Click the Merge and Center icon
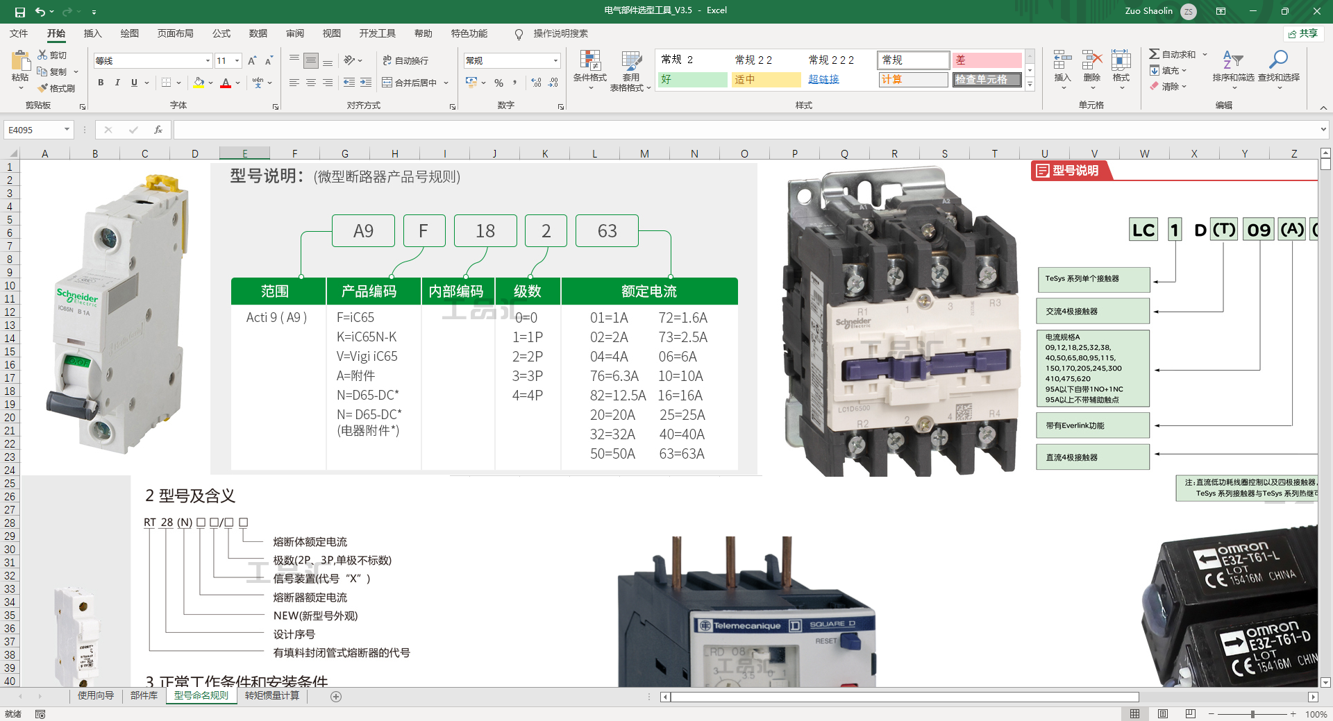The width and height of the screenshot is (1333, 721). pyautogui.click(x=387, y=83)
